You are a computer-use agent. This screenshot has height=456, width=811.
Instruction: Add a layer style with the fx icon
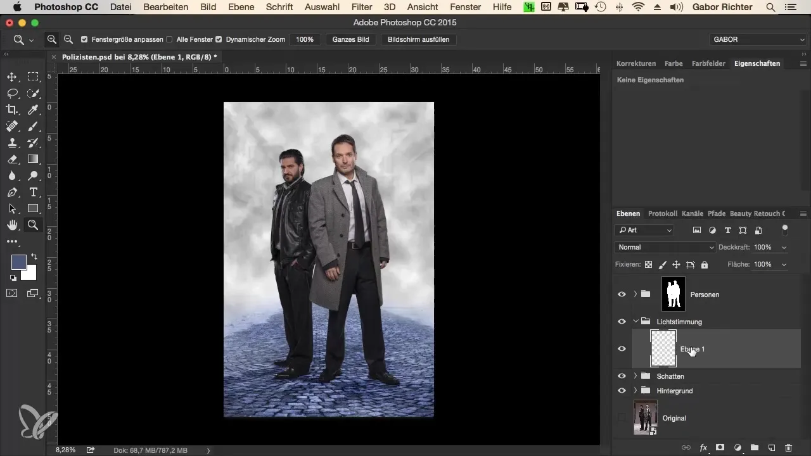coord(703,447)
